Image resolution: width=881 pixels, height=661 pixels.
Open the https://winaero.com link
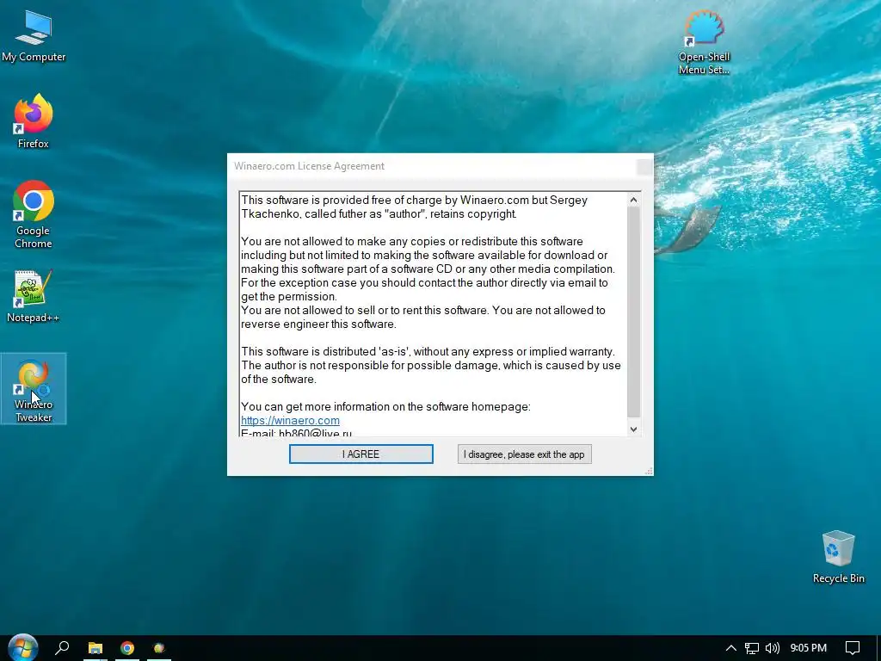pyautogui.click(x=290, y=420)
